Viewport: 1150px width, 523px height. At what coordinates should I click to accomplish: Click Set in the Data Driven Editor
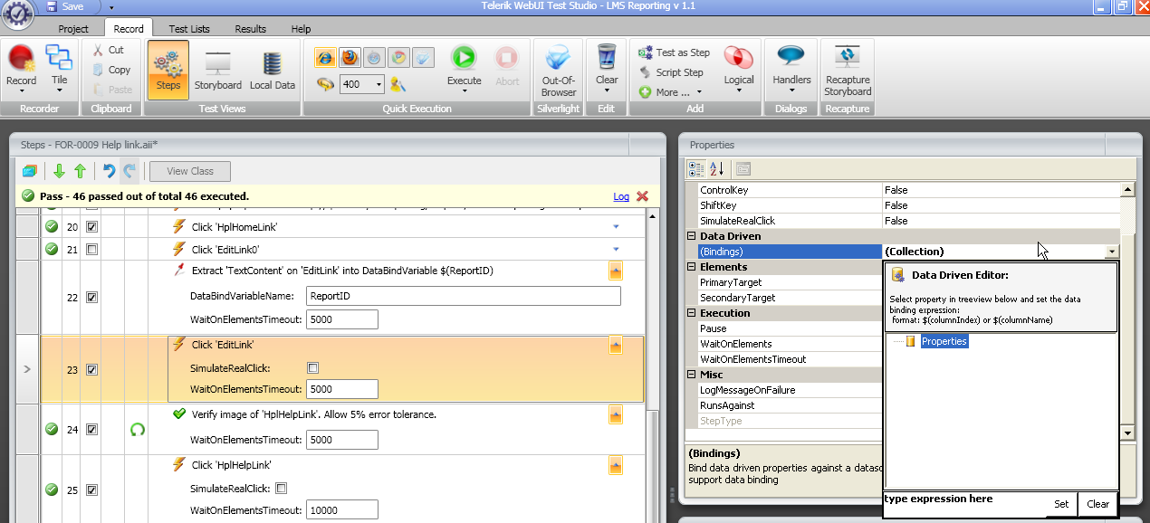[1061, 504]
